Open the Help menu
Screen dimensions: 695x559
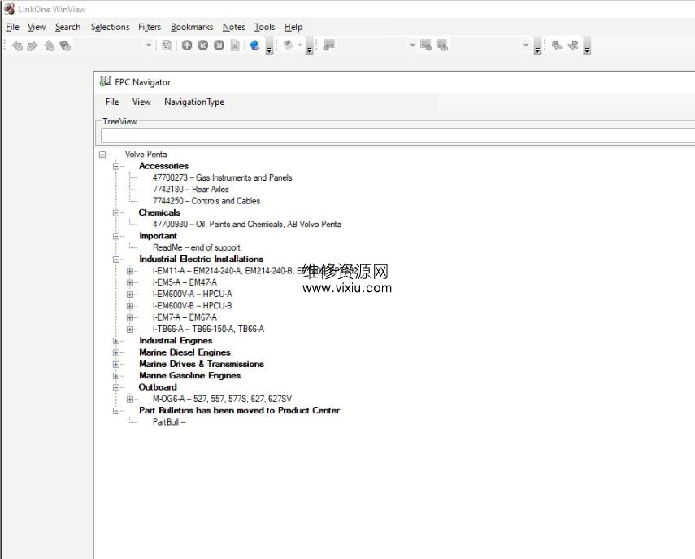[x=293, y=27]
